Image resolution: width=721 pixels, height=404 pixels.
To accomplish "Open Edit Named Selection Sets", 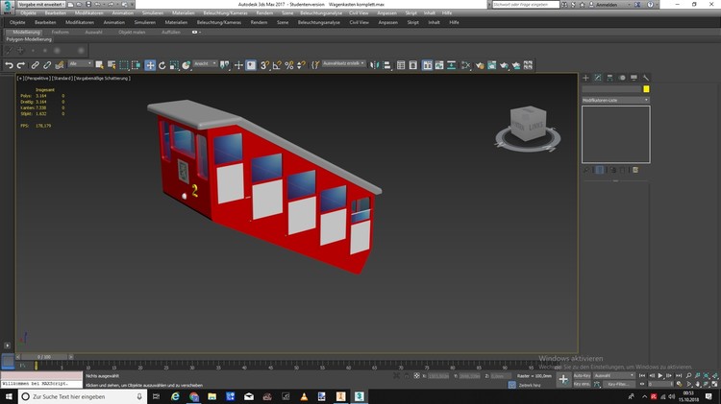I will click(x=315, y=65).
